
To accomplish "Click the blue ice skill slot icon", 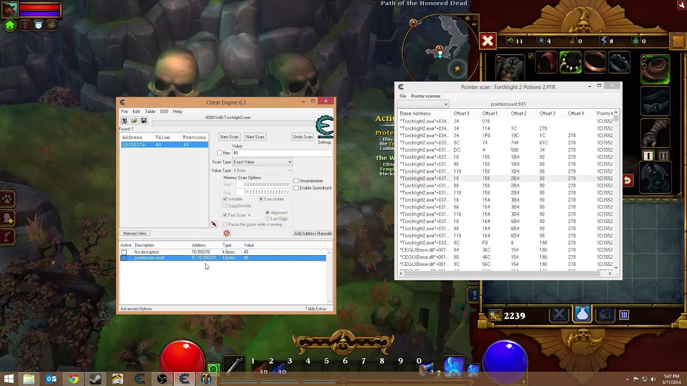I will pos(453,366).
